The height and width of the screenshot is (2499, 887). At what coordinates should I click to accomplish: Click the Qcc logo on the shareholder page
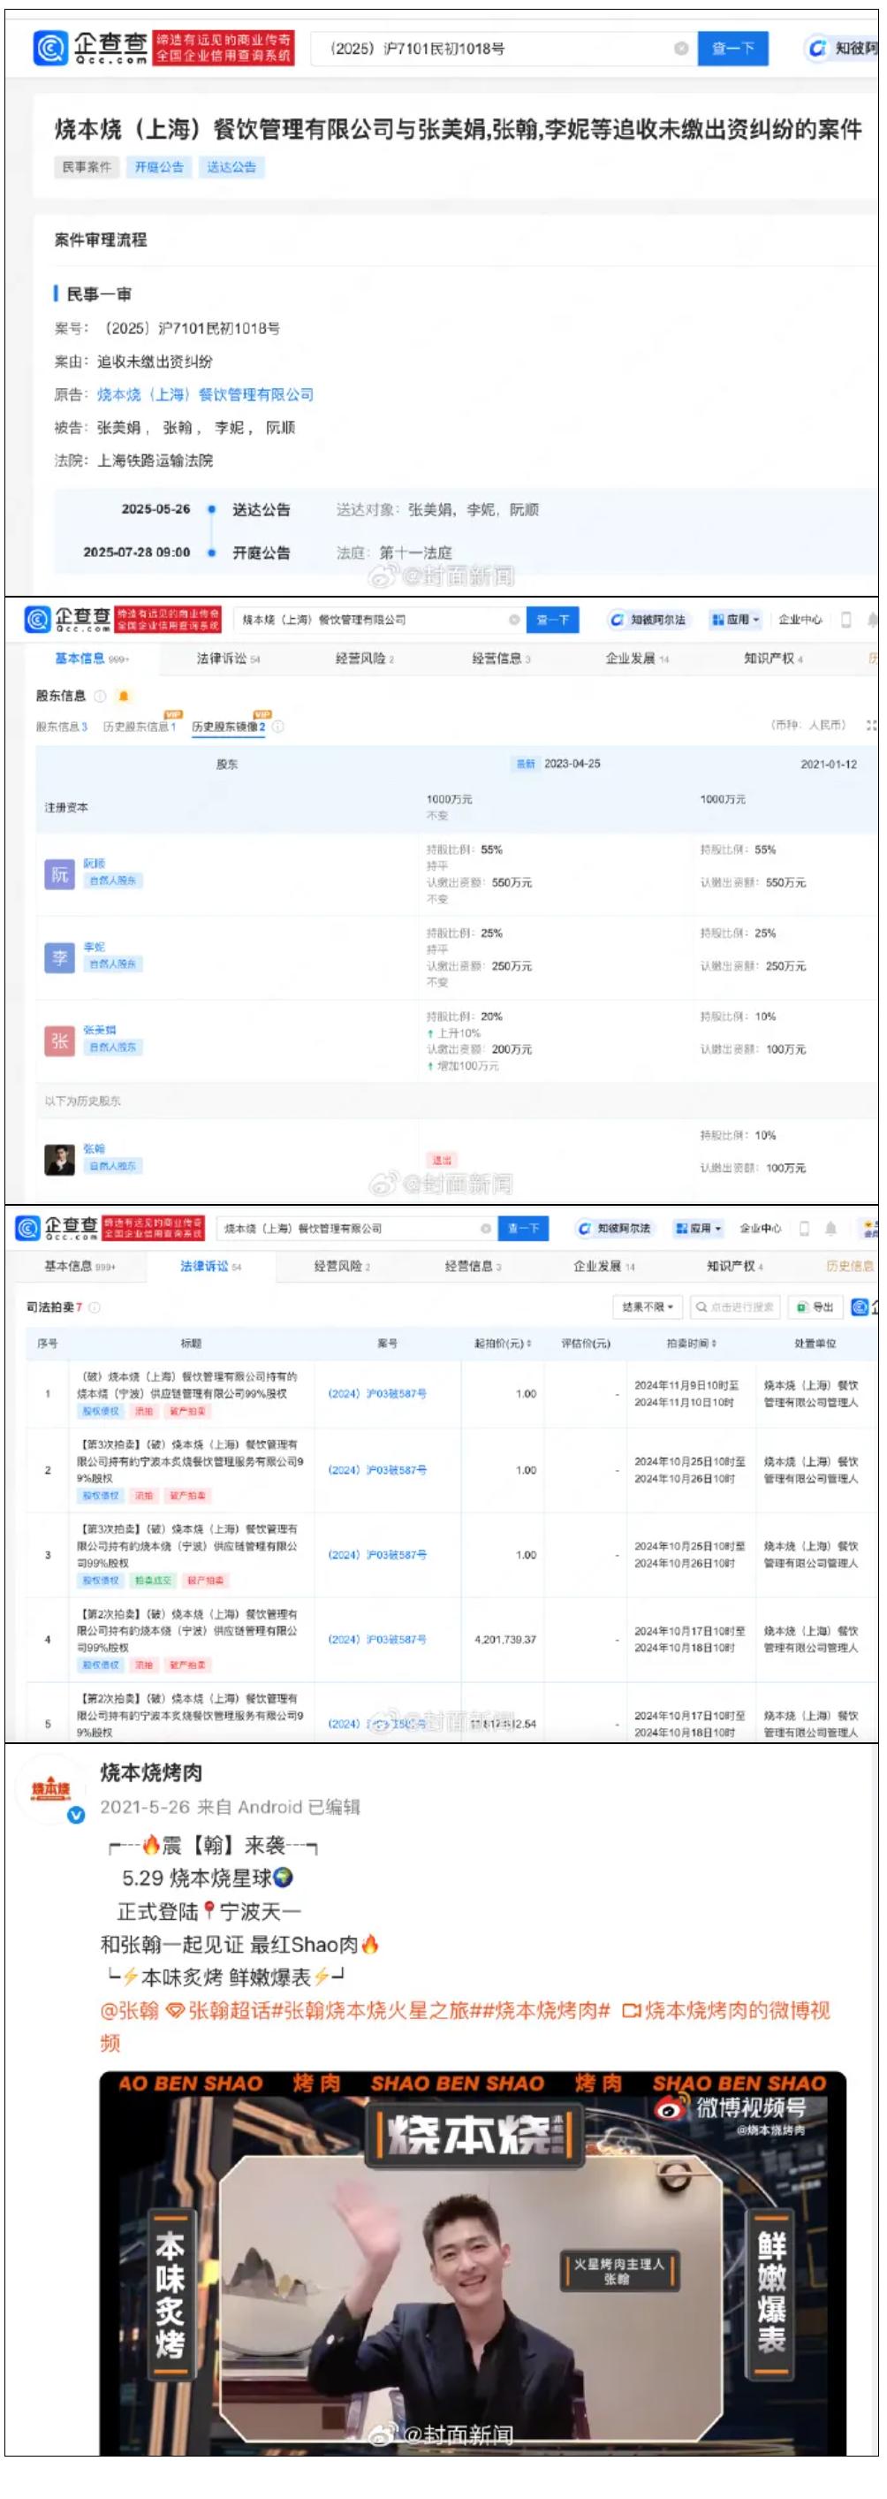[x=68, y=619]
